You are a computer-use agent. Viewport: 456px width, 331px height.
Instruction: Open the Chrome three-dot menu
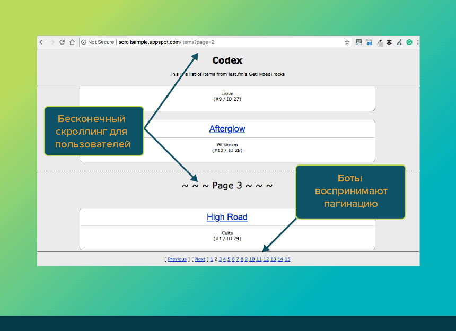pos(418,42)
